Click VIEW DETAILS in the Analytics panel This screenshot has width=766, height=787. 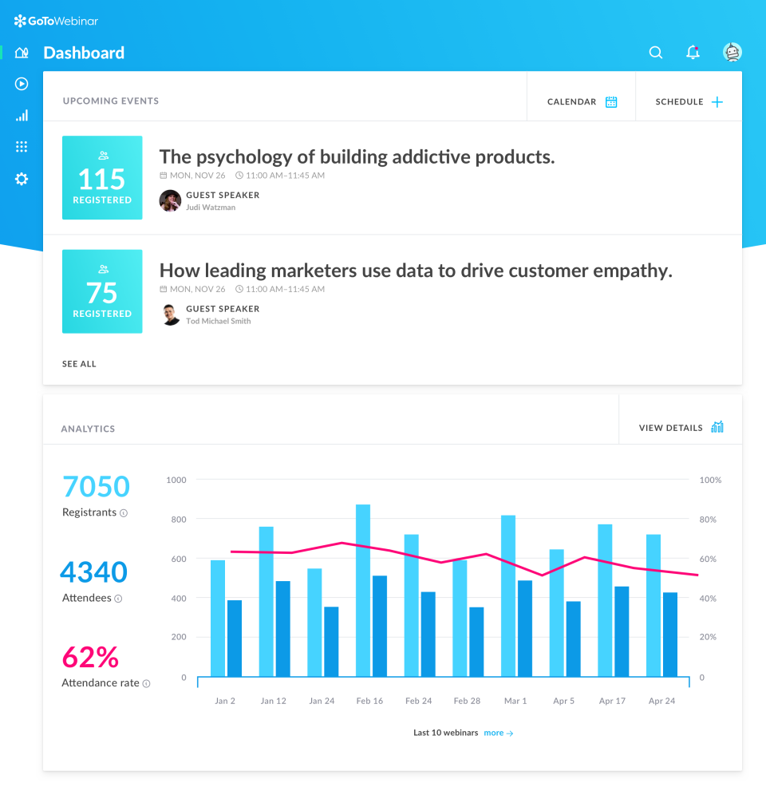(x=671, y=428)
